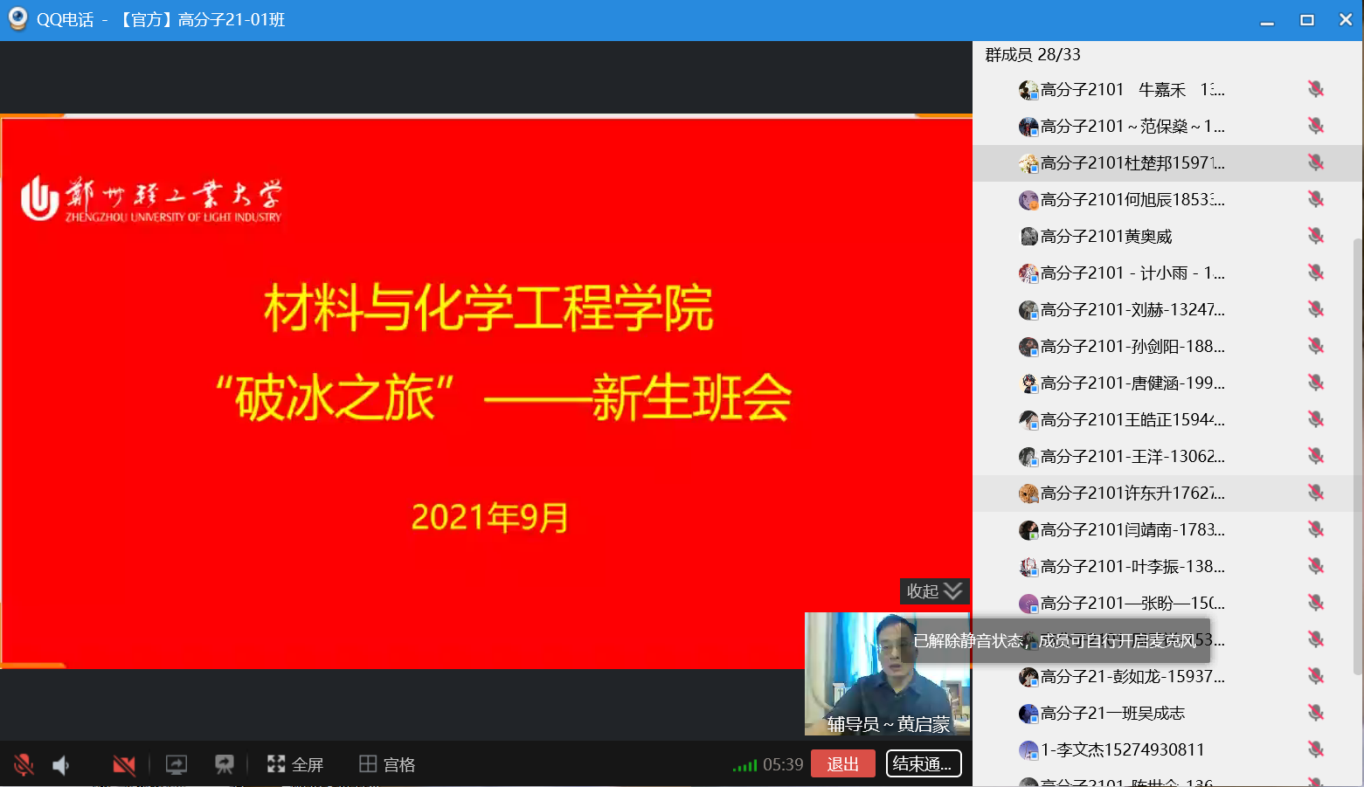Image resolution: width=1364 pixels, height=787 pixels.
Task: Click the QQ电话 app icon in title bar
Action: [x=17, y=19]
